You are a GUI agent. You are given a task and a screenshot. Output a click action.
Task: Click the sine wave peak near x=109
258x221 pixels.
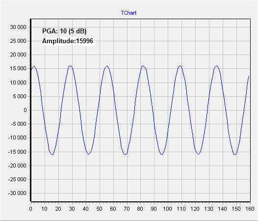pyautogui.click(x=180, y=66)
